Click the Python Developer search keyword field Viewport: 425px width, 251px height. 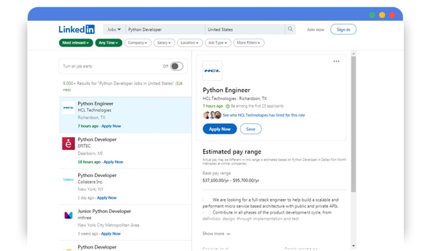164,30
